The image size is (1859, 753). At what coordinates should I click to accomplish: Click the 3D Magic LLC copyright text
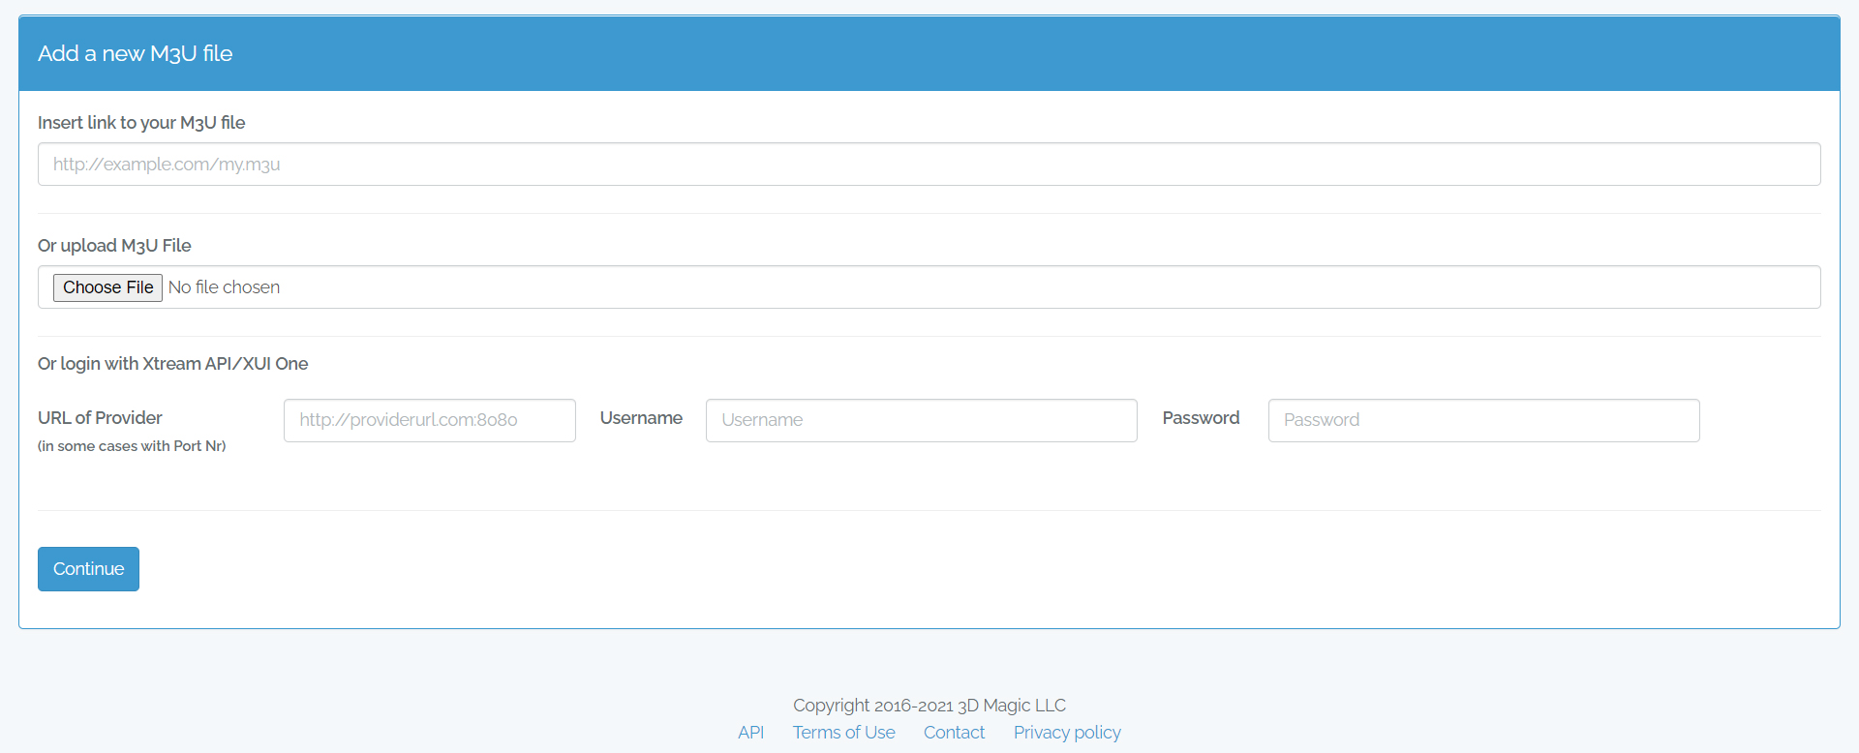[929, 706]
